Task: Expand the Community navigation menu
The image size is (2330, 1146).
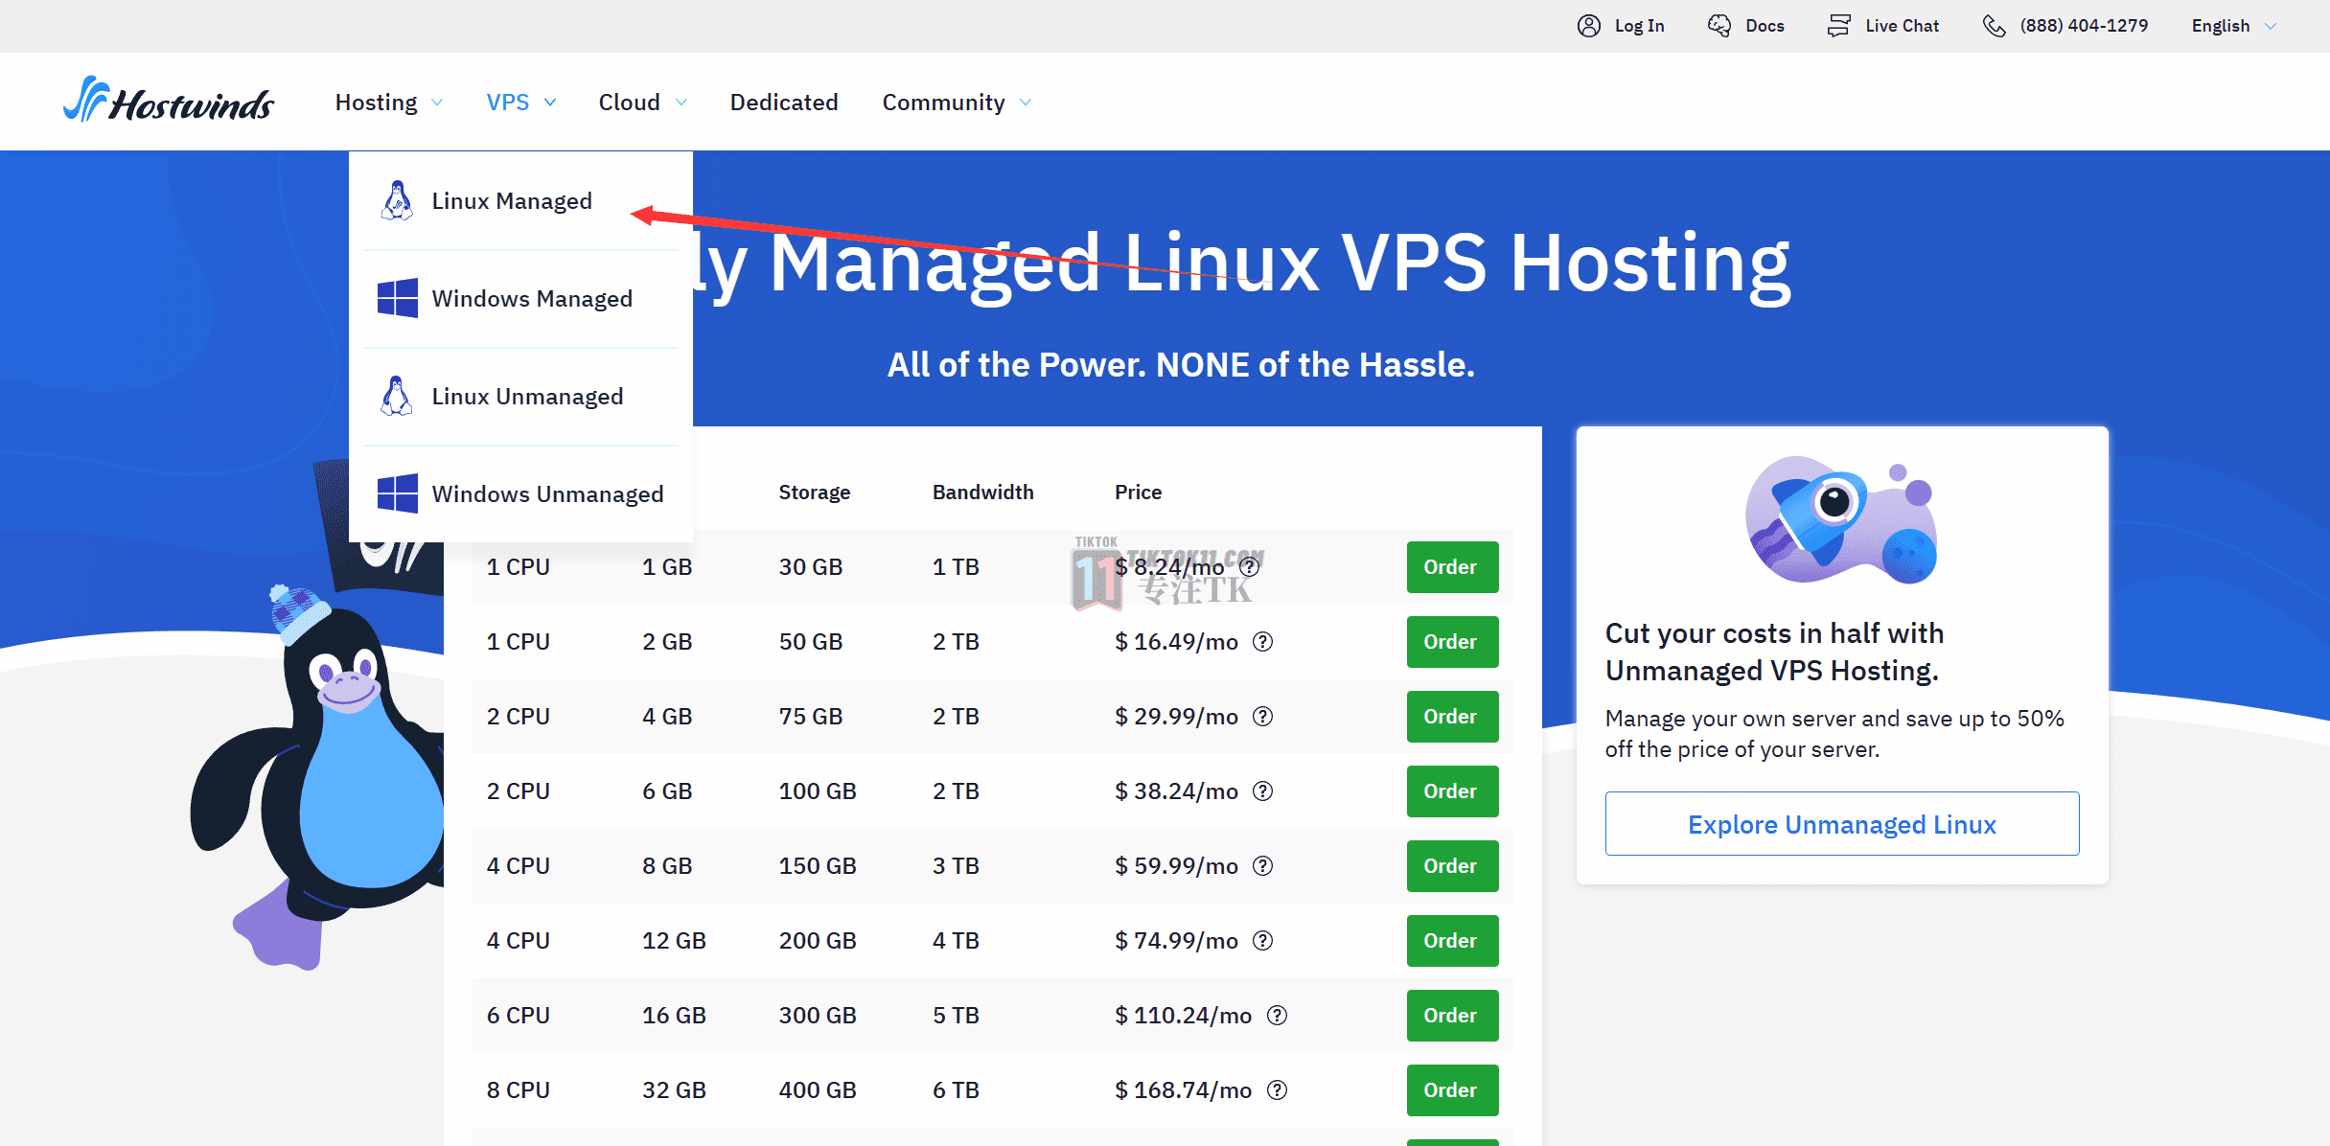Action: (956, 103)
